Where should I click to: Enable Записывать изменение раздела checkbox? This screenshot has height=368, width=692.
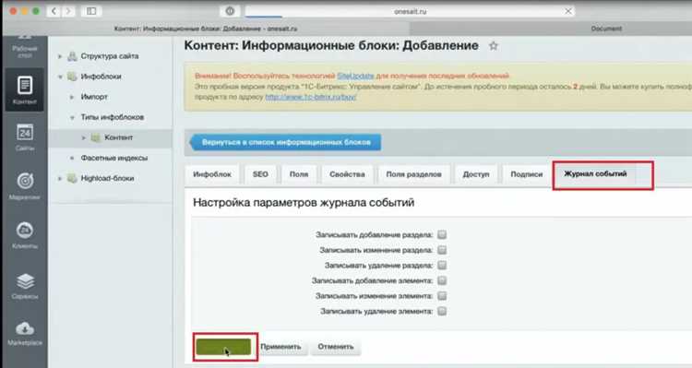point(442,250)
